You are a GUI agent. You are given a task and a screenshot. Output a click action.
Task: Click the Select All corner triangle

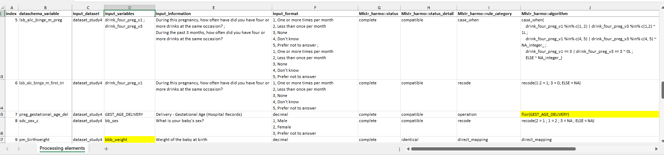[x=2, y=7]
